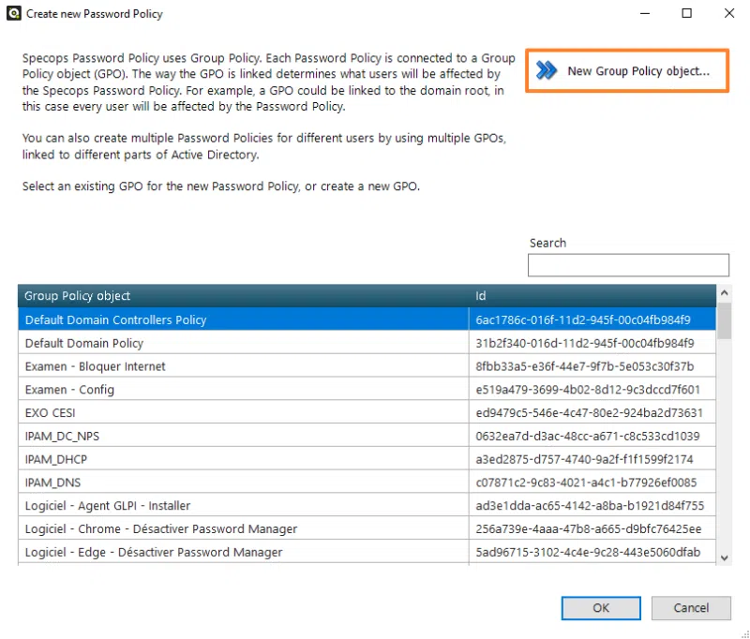Sort the list by Id column header

click(x=591, y=296)
